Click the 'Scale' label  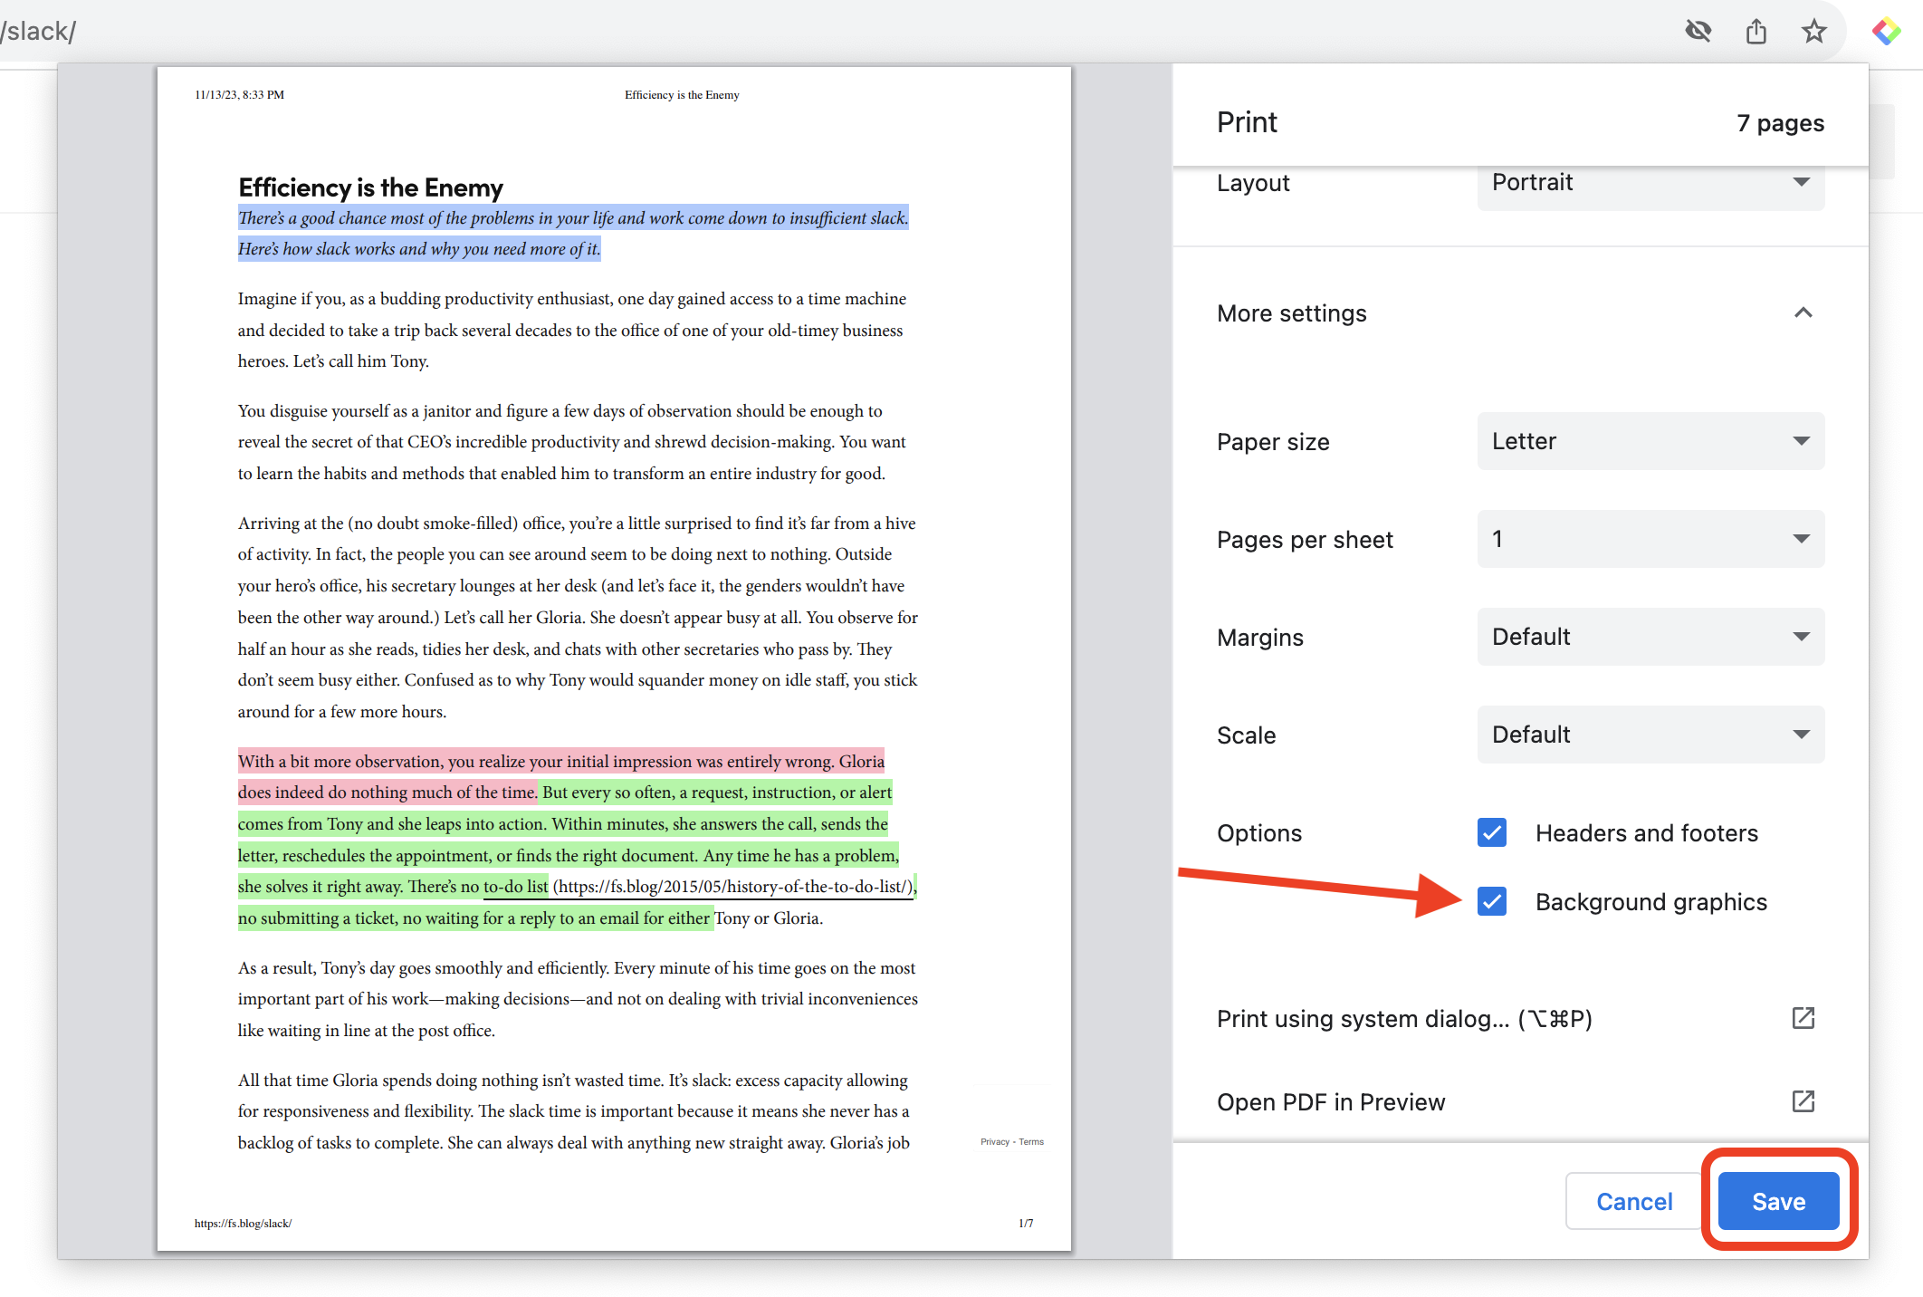[1246, 735]
